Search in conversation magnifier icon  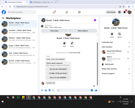[120, 34]
